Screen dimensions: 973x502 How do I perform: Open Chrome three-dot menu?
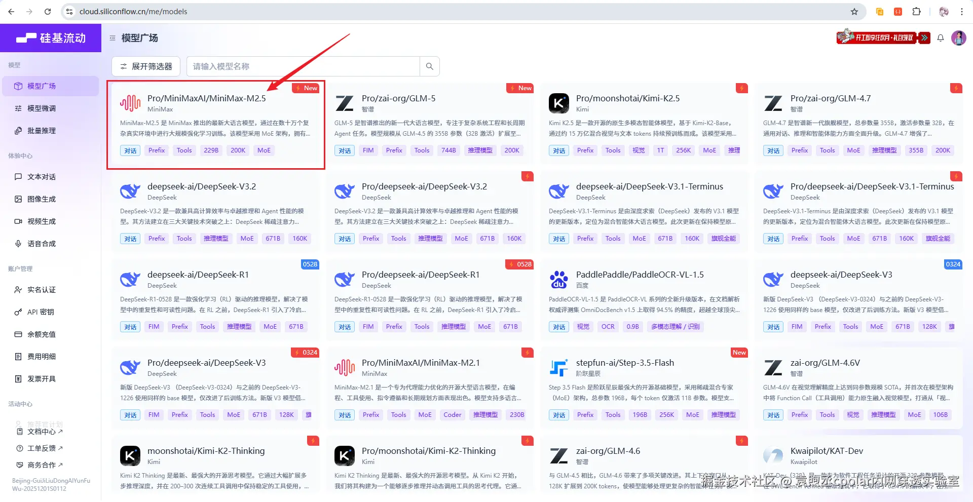[962, 11]
